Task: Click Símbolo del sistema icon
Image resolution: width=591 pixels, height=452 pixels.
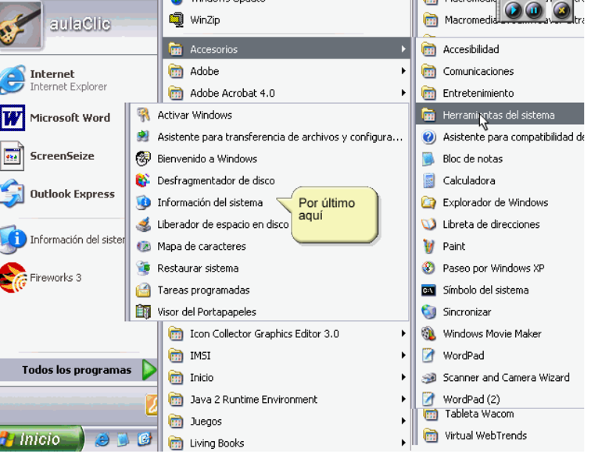Action: coord(428,290)
